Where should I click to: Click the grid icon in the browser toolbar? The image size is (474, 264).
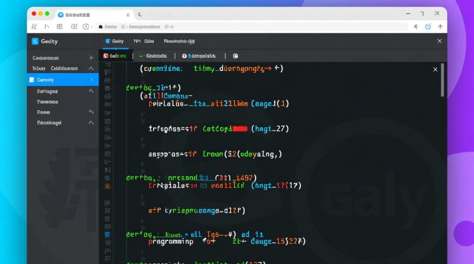point(60,27)
